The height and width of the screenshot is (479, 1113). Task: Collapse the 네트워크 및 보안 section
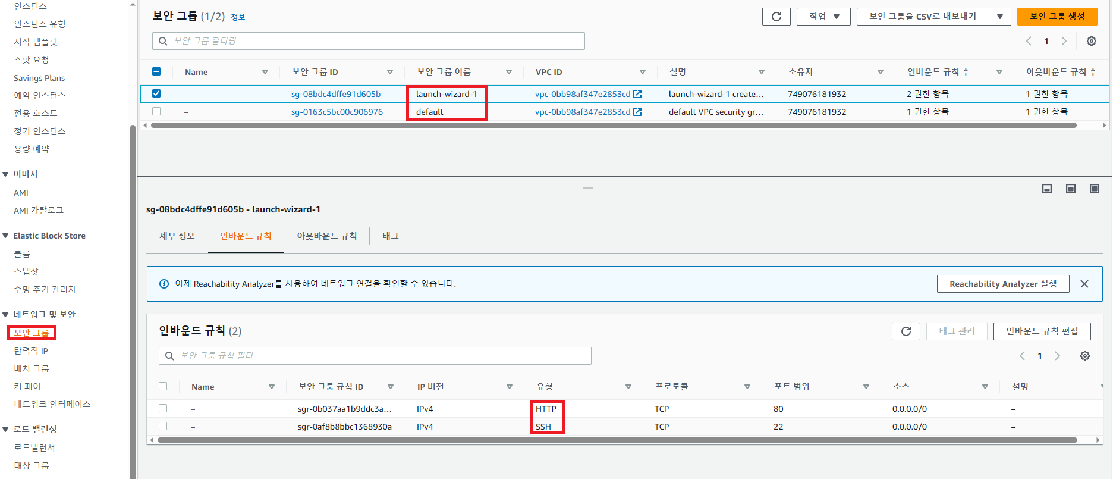coord(5,315)
